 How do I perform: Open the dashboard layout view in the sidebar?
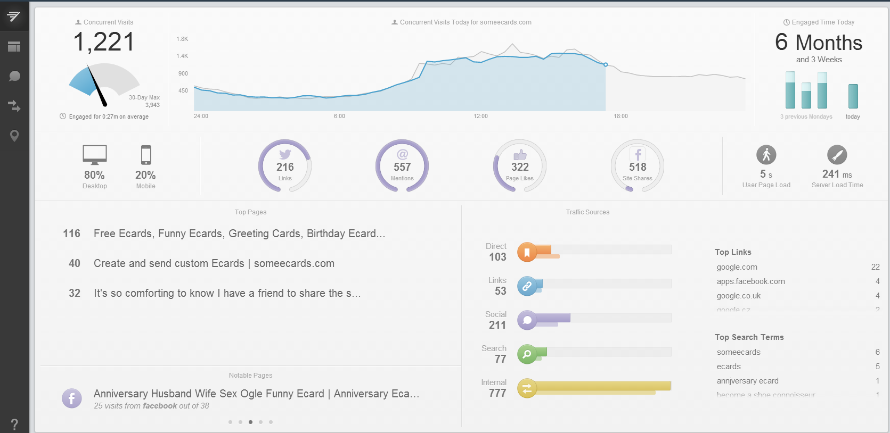[14, 47]
